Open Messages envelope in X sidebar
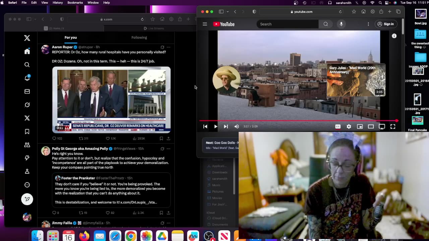Viewport: 429px width, 241px height. (27, 91)
